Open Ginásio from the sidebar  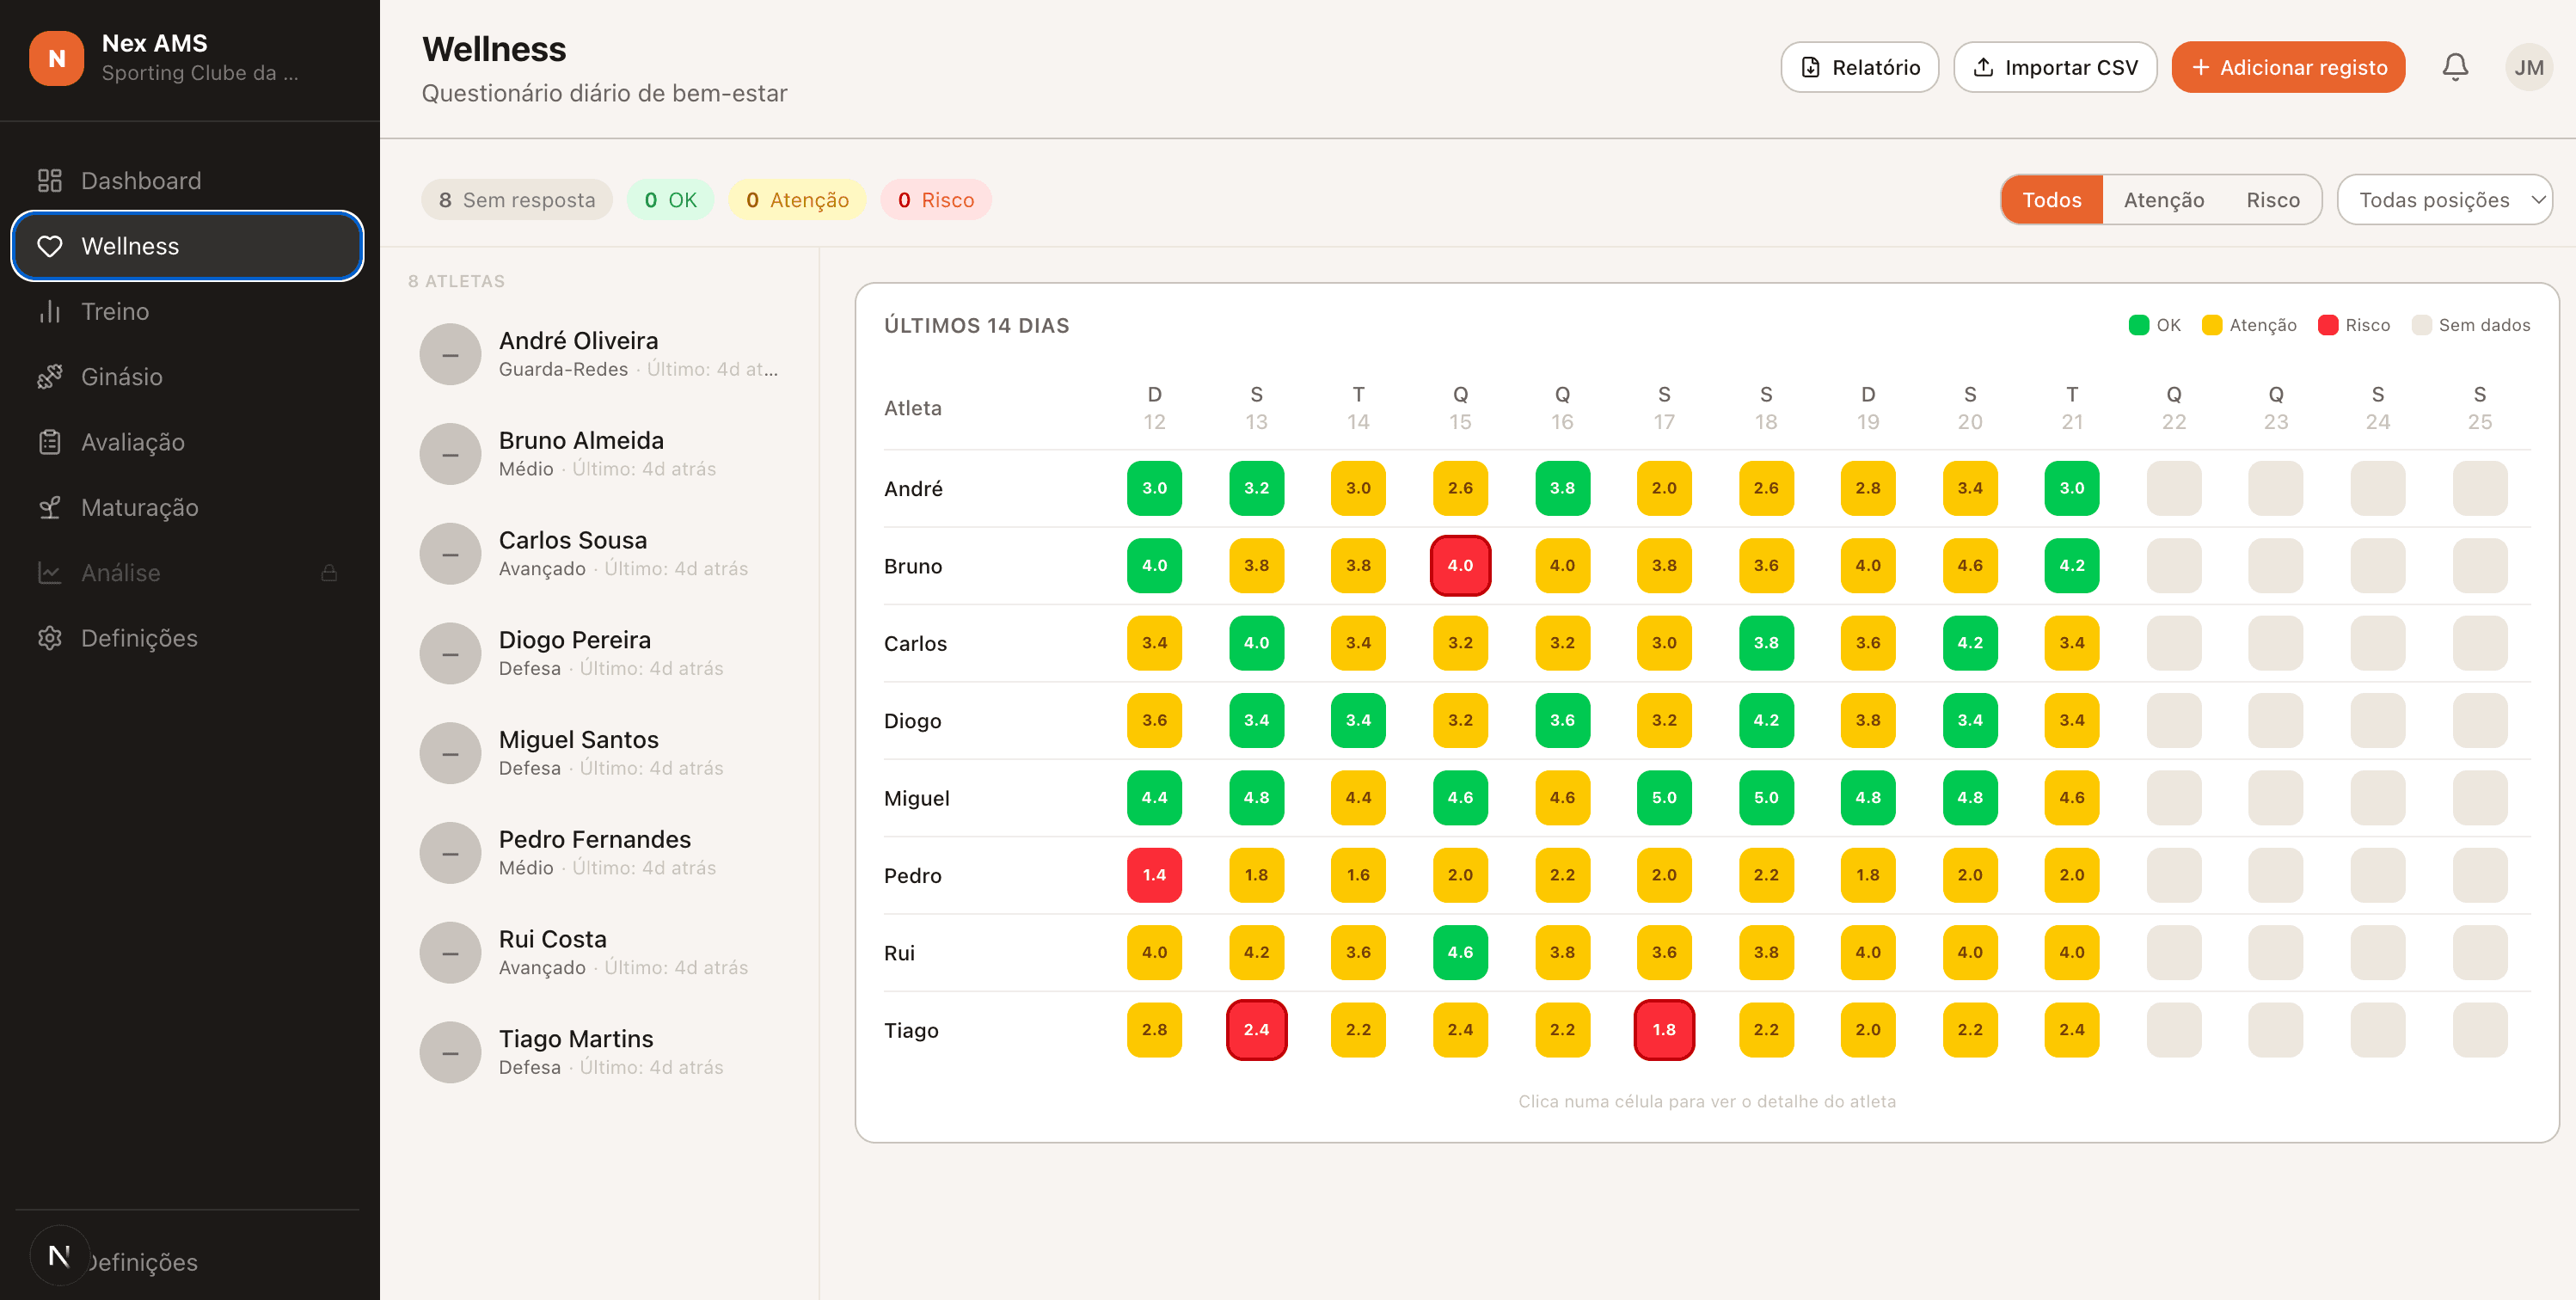pos(121,376)
